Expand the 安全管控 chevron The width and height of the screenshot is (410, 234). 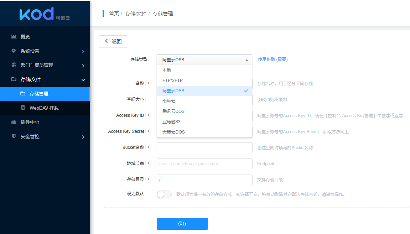click(x=83, y=137)
